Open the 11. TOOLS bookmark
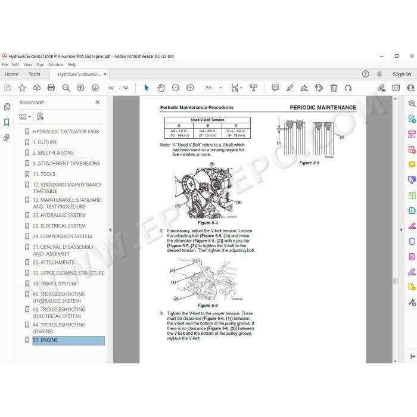Screen dimensions: 417x417 point(44,174)
